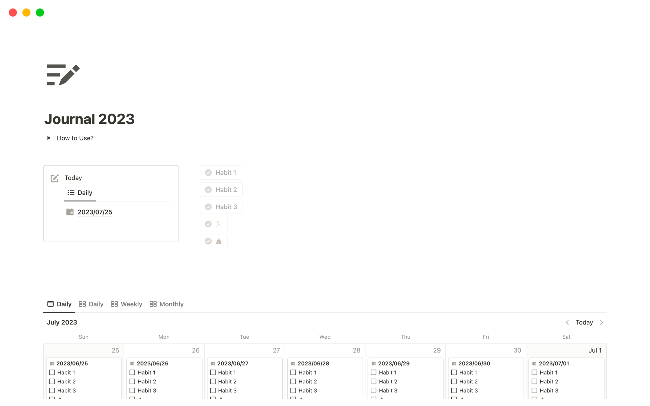
Task: Switch to the Monthly view tab
Action: tap(167, 304)
